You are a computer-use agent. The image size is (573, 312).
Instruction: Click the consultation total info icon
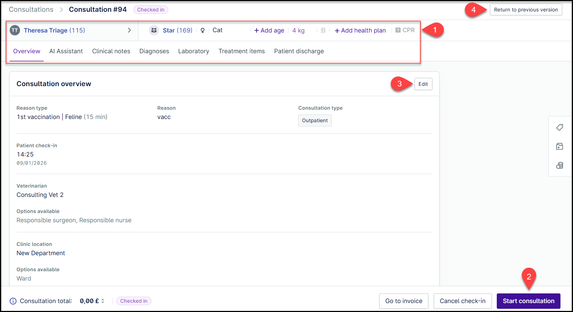13,301
